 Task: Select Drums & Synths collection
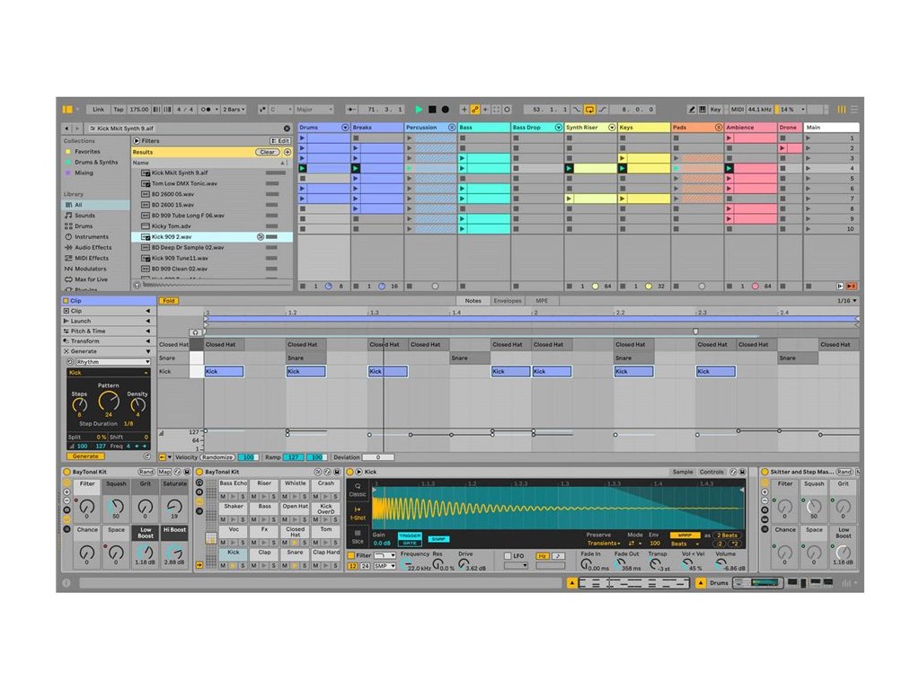pyautogui.click(x=95, y=163)
